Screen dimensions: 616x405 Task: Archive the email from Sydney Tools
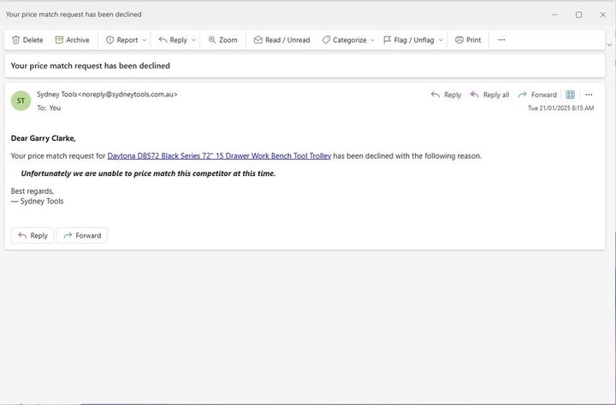tap(72, 40)
